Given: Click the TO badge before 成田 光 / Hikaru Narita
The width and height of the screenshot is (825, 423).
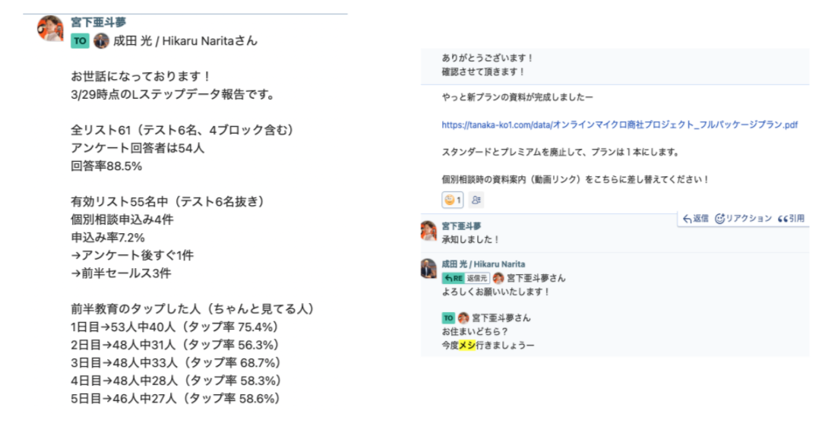Looking at the screenshot, I should pos(80,41).
